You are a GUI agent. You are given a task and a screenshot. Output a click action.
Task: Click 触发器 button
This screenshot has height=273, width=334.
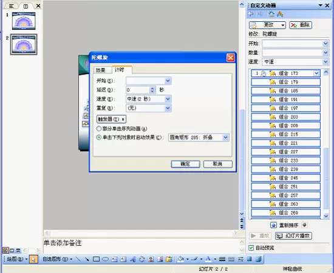tap(111, 120)
